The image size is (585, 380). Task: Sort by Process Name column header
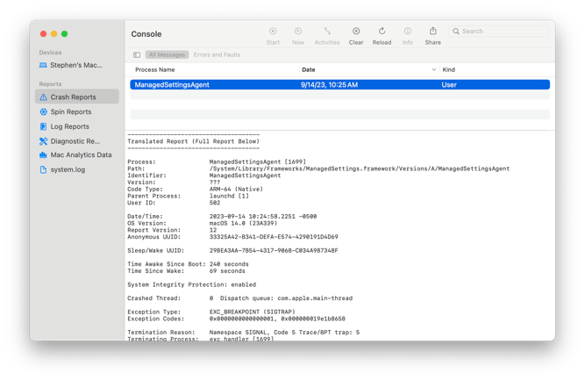pyautogui.click(x=155, y=70)
